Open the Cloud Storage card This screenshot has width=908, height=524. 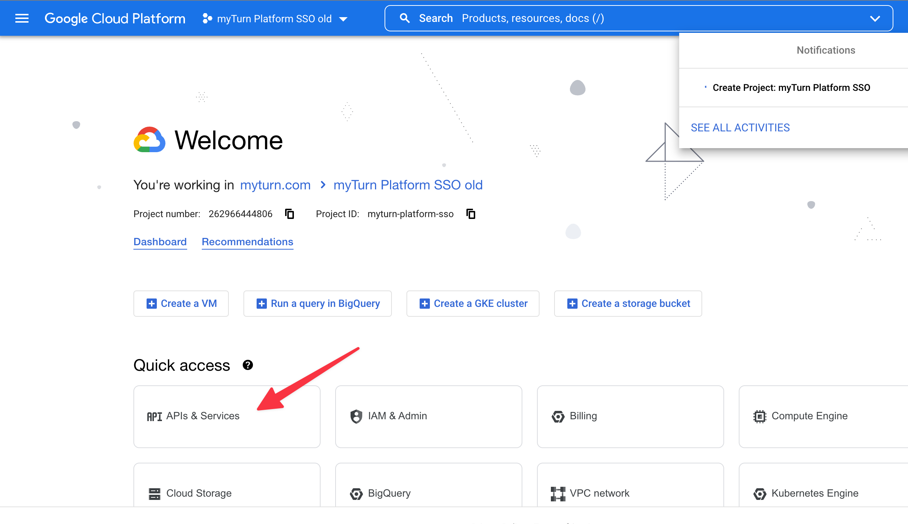click(x=227, y=485)
